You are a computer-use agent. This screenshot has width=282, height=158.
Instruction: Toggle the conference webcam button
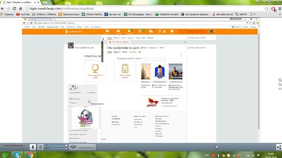(41, 147)
